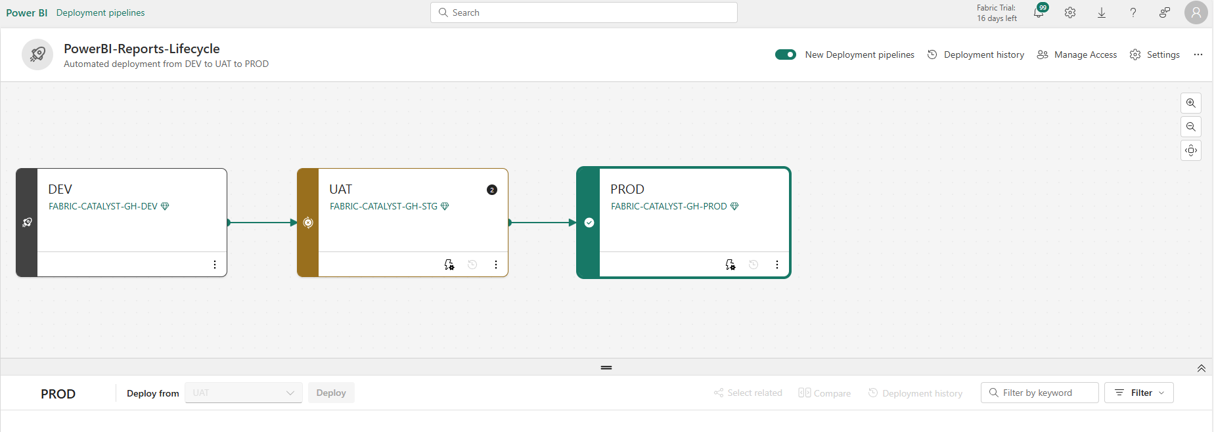Click the PowerBI-Reports-Lifecycle title
Screen dimensions: 1214x432
click(x=142, y=49)
